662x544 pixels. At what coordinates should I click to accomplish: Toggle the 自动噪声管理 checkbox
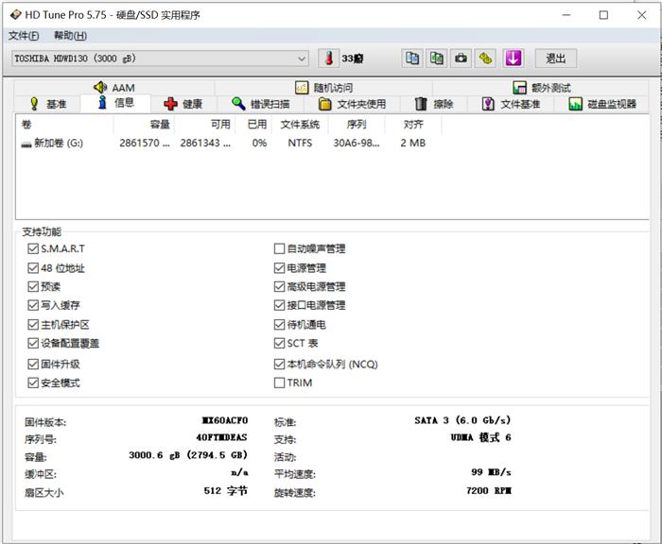click(x=279, y=249)
